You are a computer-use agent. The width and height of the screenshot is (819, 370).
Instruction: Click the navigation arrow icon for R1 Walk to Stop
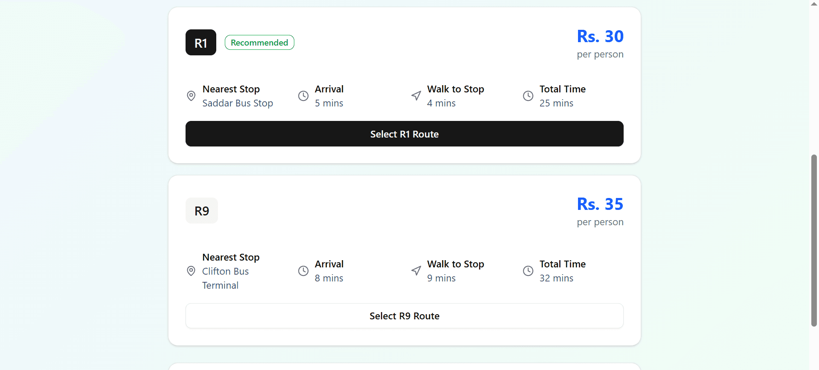pyautogui.click(x=416, y=96)
